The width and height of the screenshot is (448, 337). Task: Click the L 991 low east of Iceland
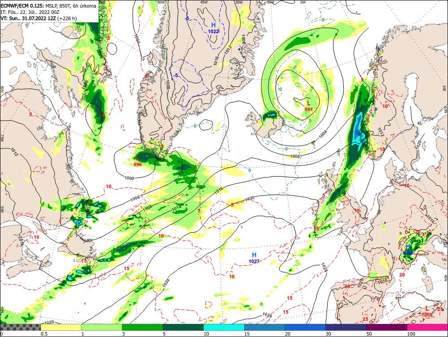click(309, 106)
